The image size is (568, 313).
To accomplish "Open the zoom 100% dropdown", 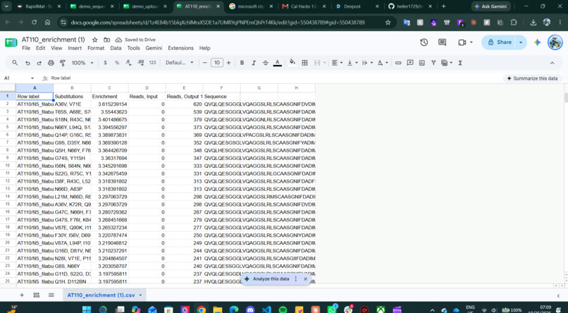I will (x=82, y=63).
